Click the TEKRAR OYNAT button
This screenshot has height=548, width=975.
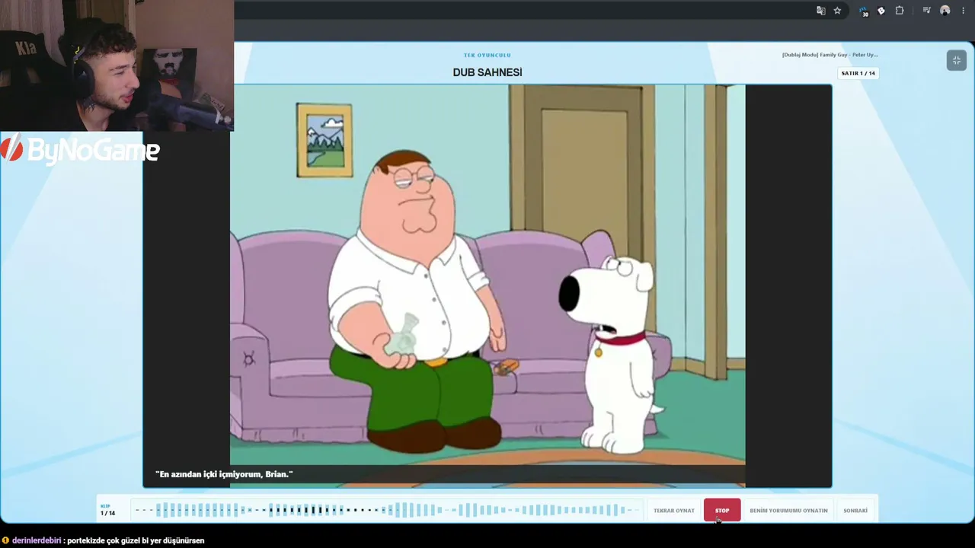tap(674, 511)
